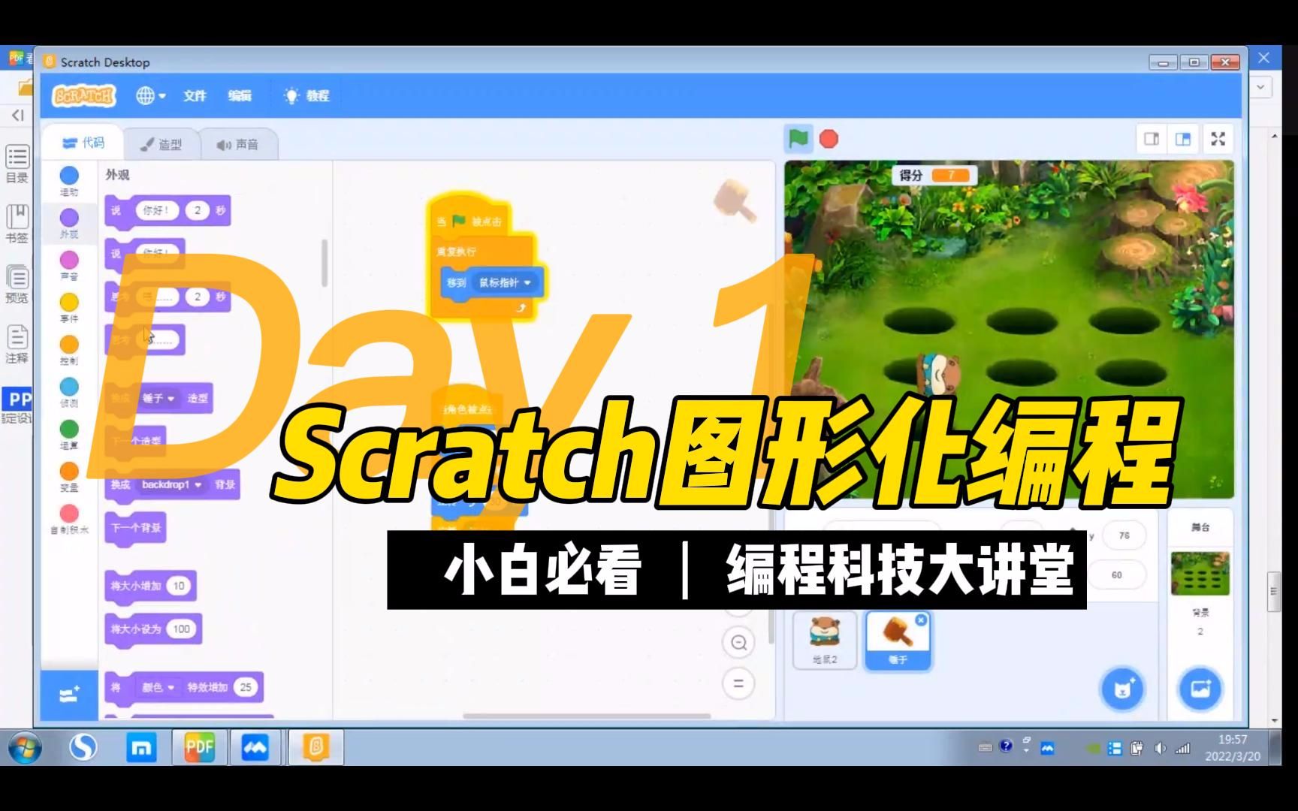The height and width of the screenshot is (811, 1298).
Task: Select the 侦测 block category
Action: (x=69, y=392)
